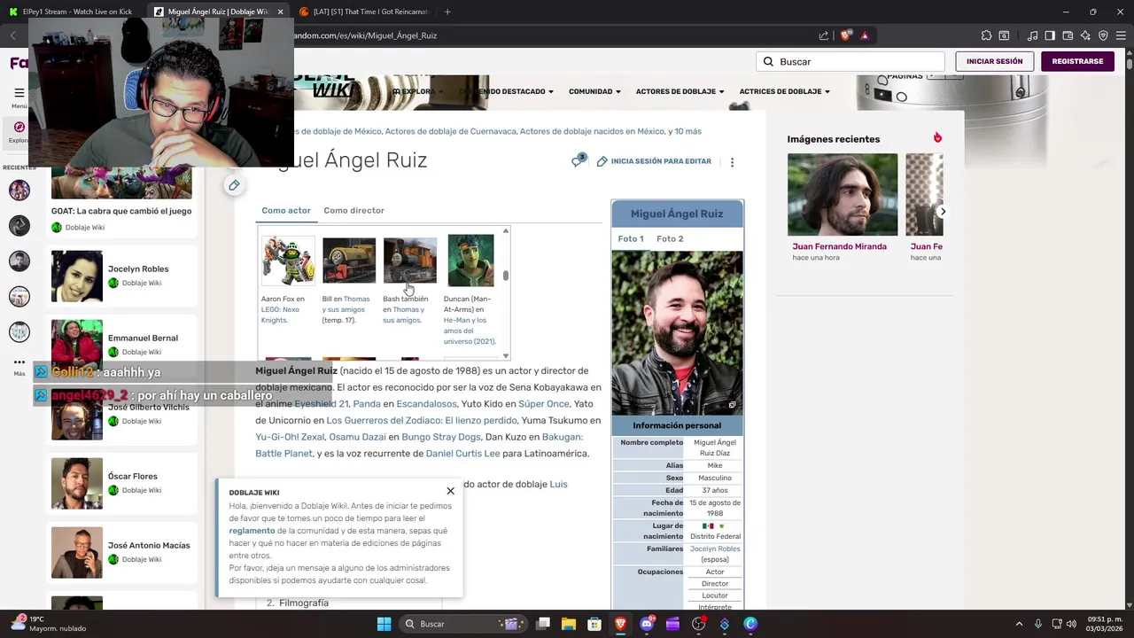Open the reglamento link in notification
The image size is (1134, 638).
pyautogui.click(x=252, y=531)
